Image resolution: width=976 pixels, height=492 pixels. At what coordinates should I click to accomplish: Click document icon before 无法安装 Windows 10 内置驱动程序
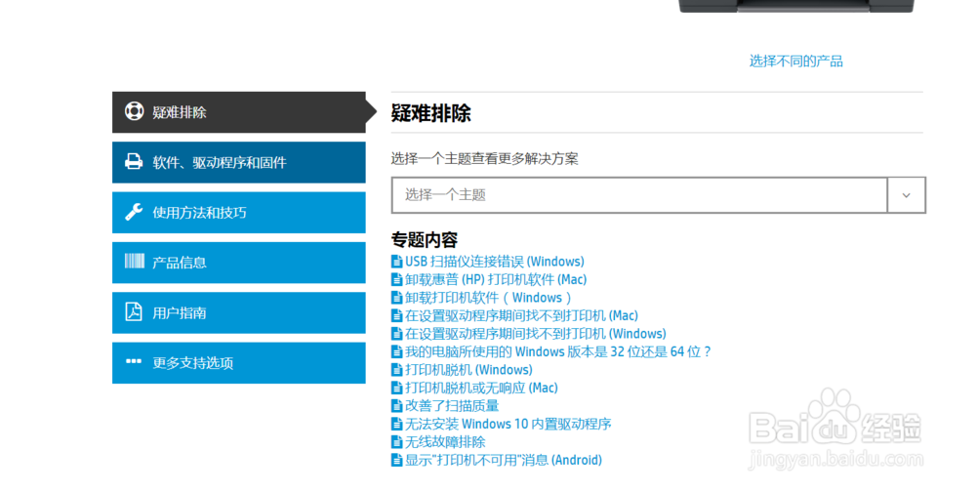[396, 424]
